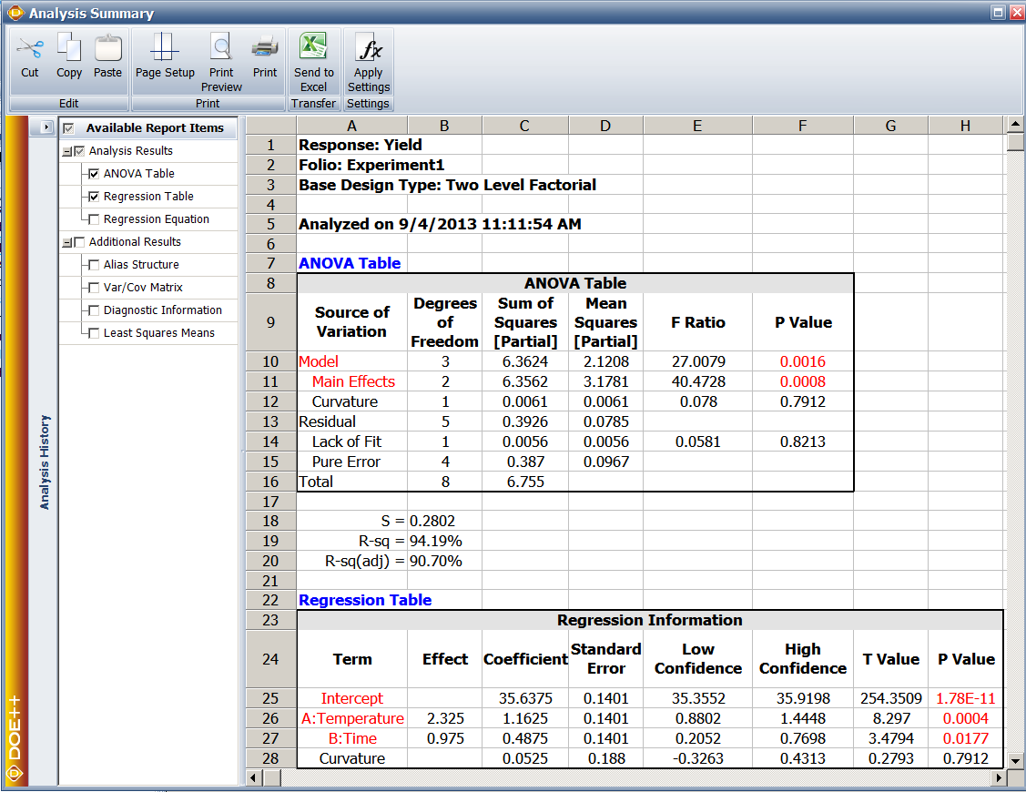Click the Cut scissors icon
The width and height of the screenshot is (1026, 792).
click(29, 49)
